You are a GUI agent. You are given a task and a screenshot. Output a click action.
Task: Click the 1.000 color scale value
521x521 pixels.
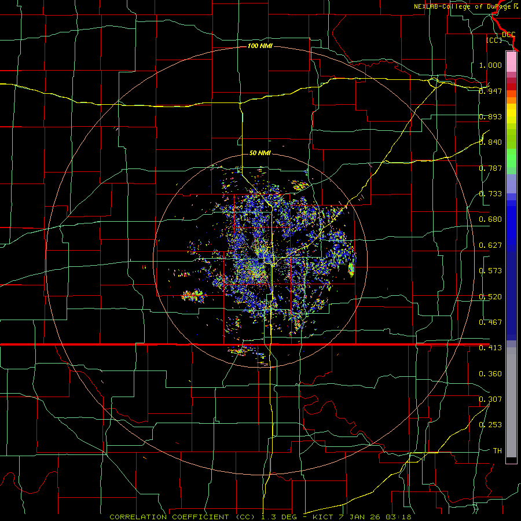coord(490,65)
